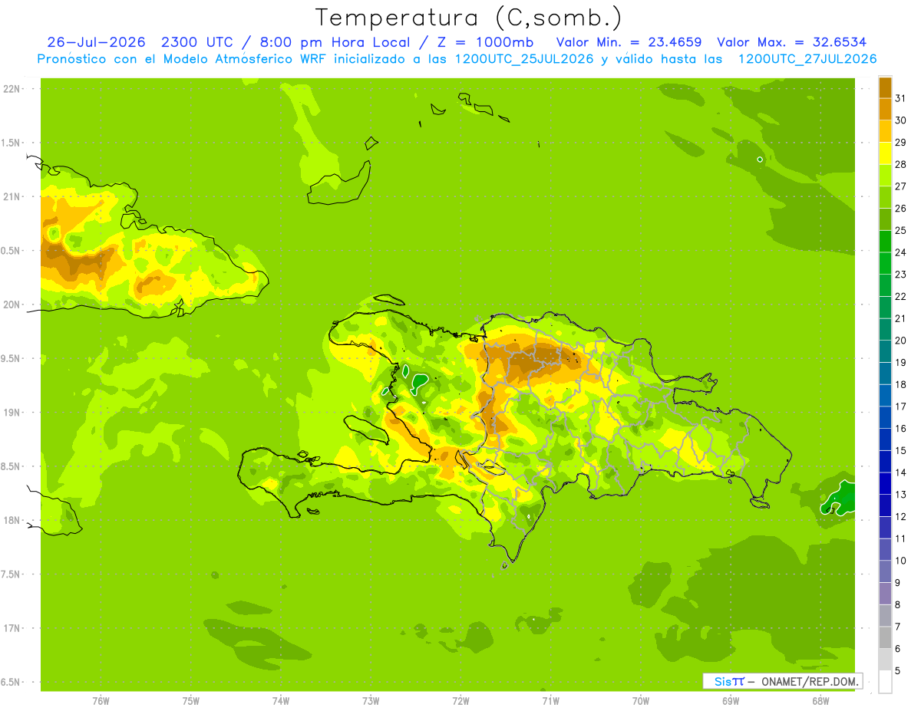Click the "73W" longitude label
This screenshot has height=711, width=921.
pos(371,701)
